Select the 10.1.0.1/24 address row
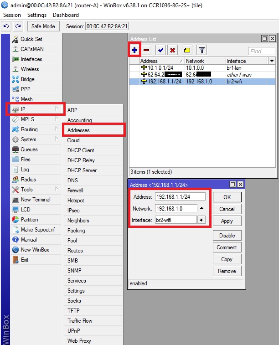Image resolution: width=279 pixels, height=345 pixels. click(202, 68)
